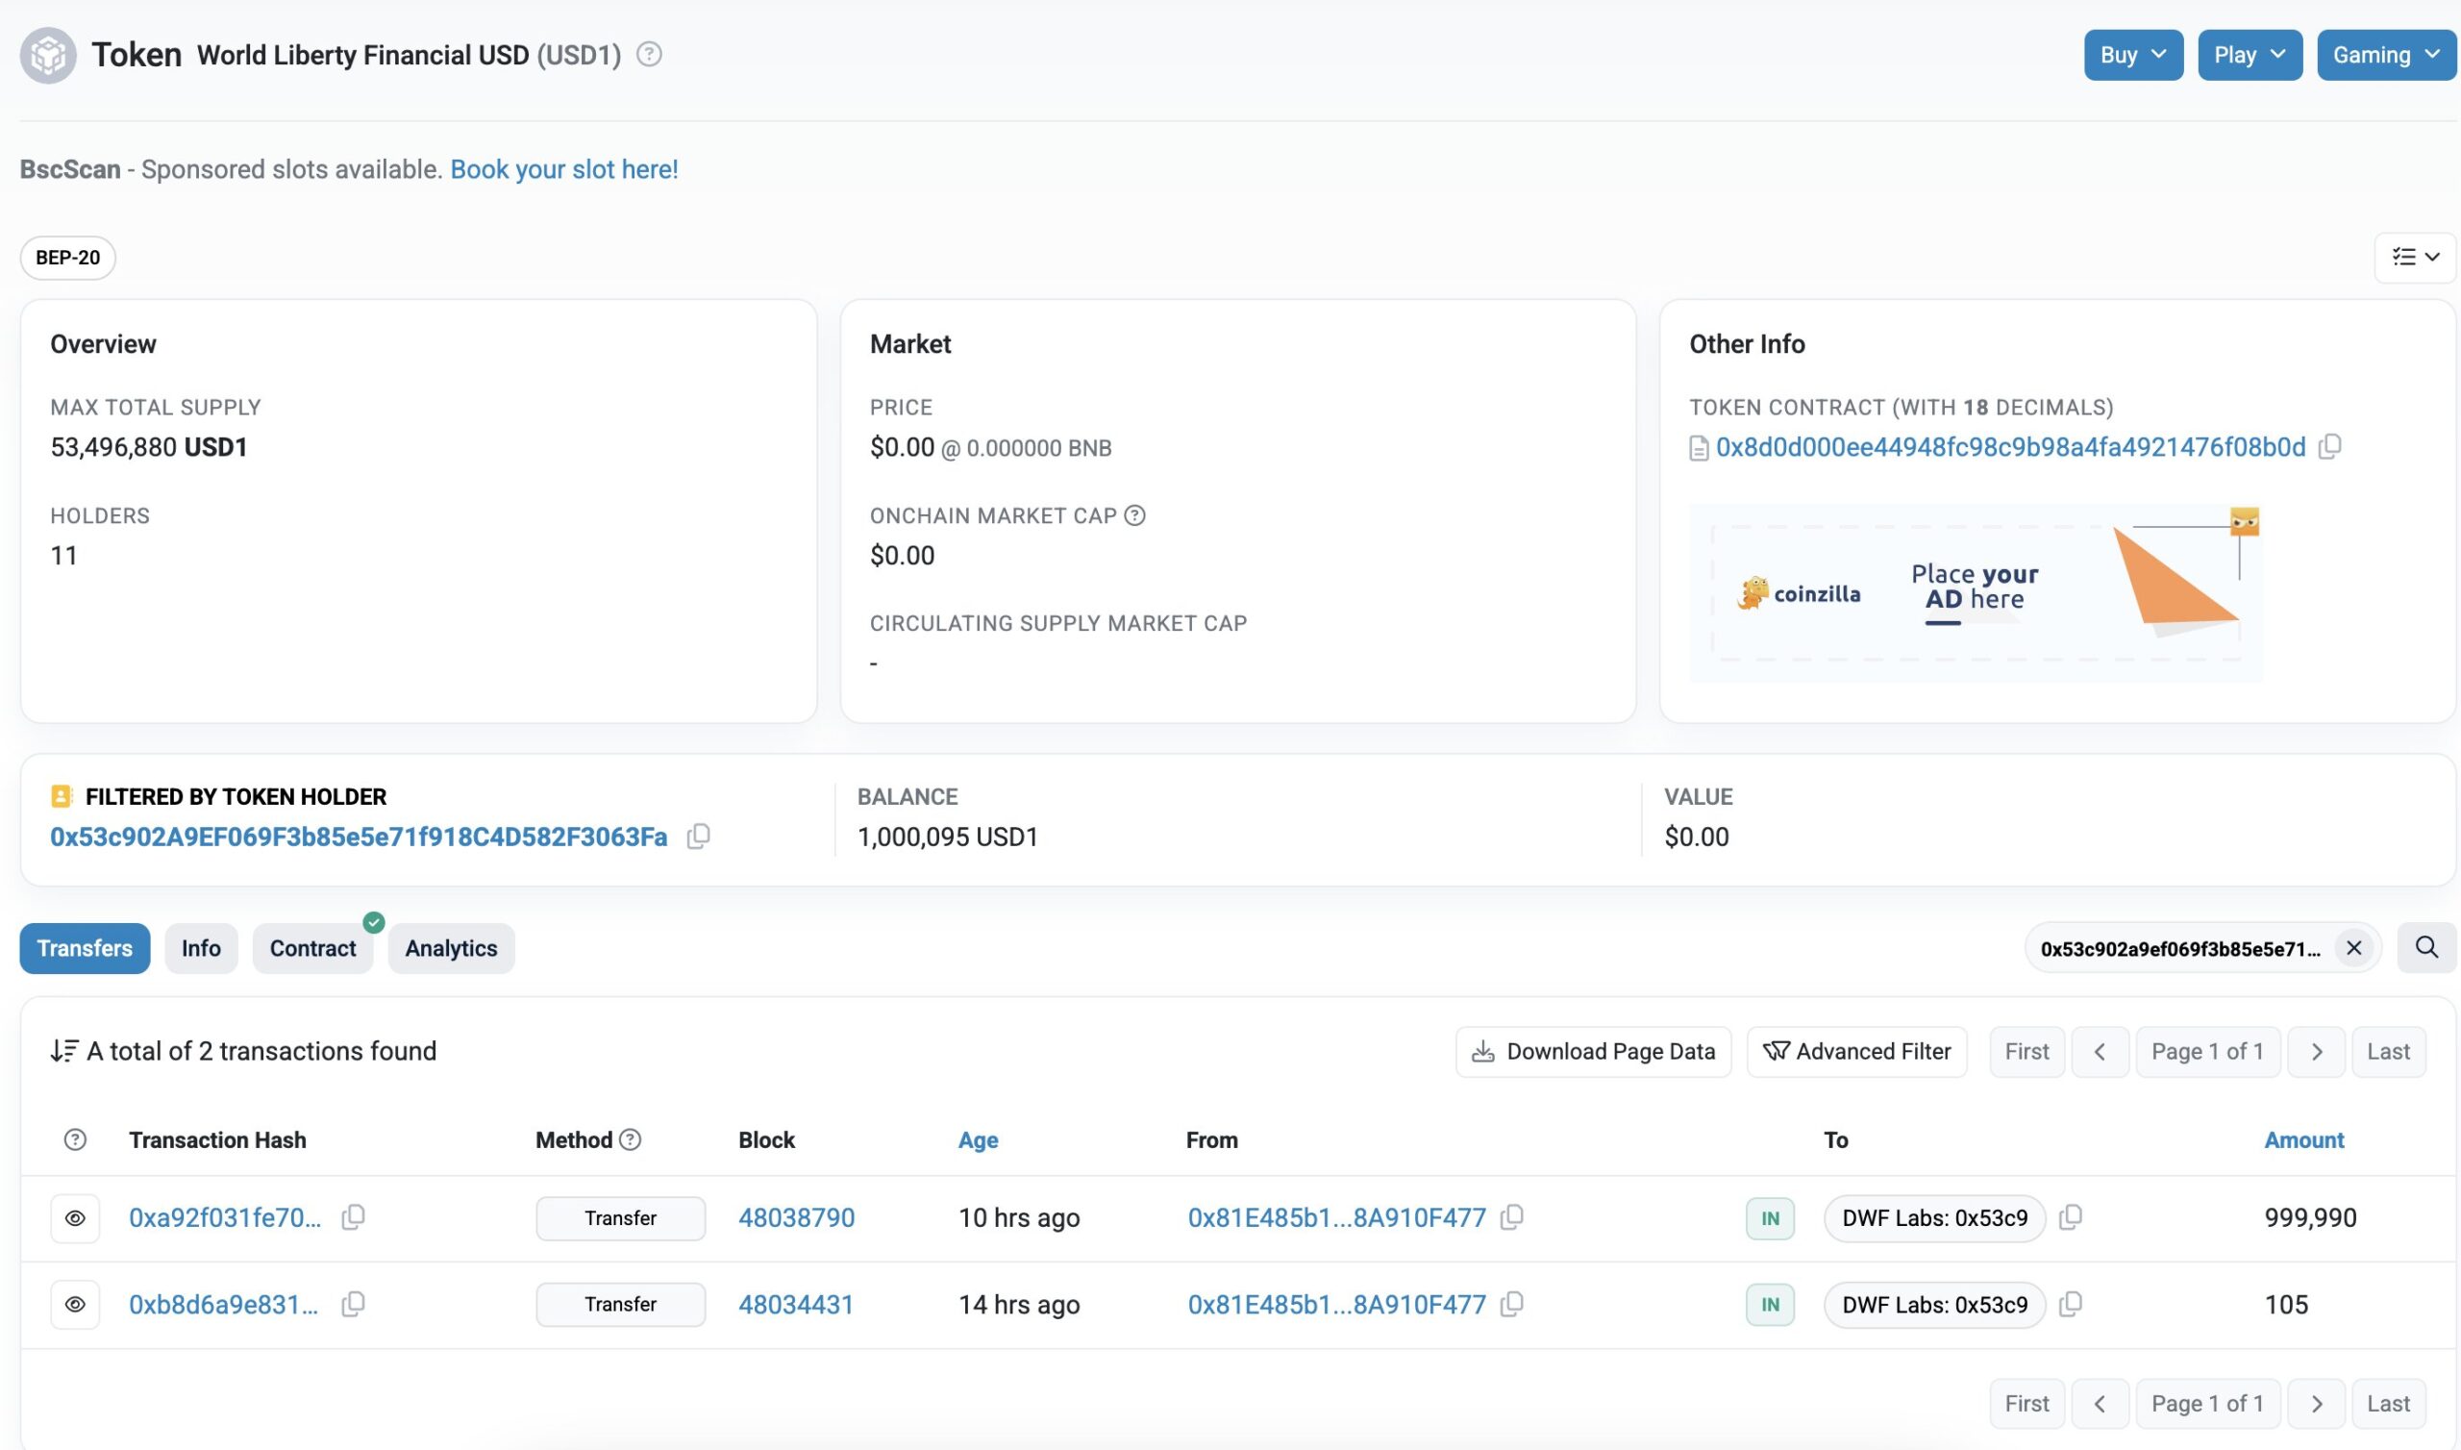This screenshot has height=1450, width=2461.
Task: Click Last in bottom pagination
Action: 2388,1403
